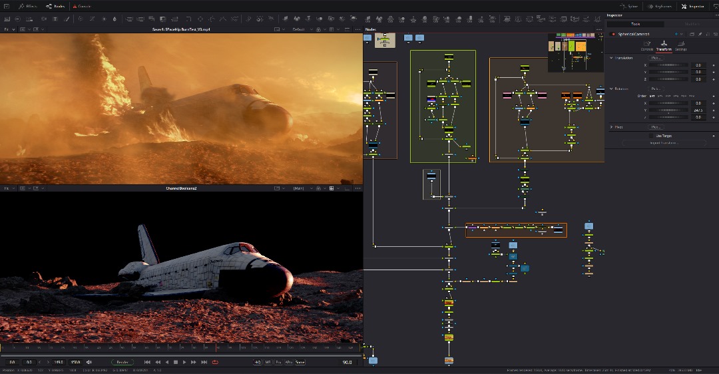Viewport: 719px width, 374px height.
Task: Collapse the Rotation section
Action: coord(611,89)
